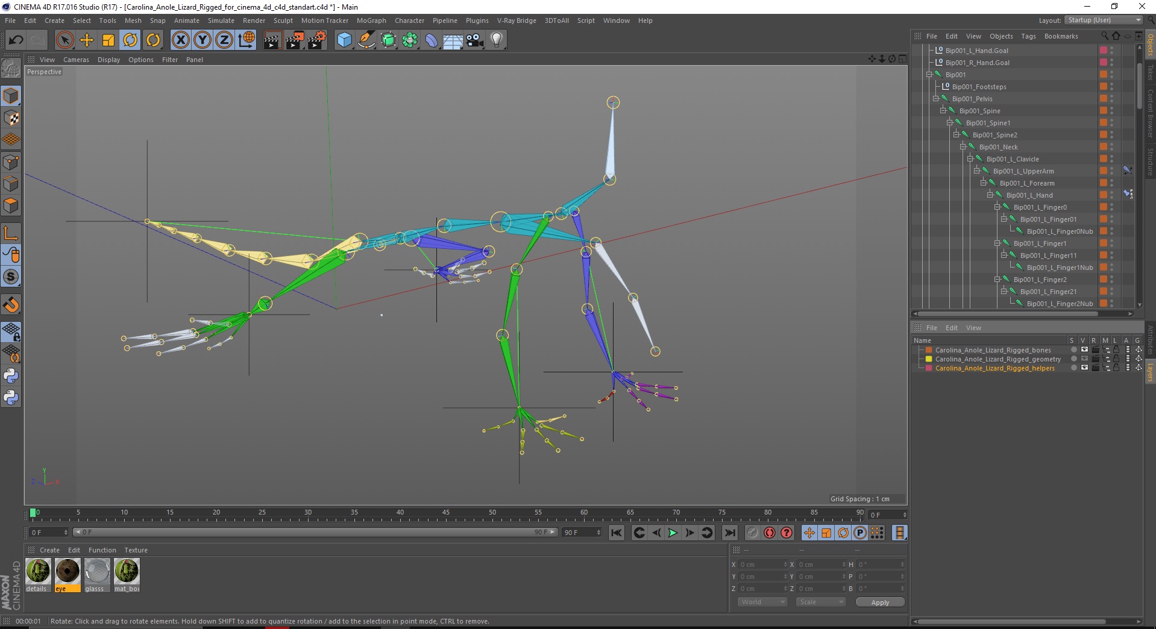Select the Live Selection tool
Image resolution: width=1156 pixels, height=629 pixels.
tap(64, 40)
